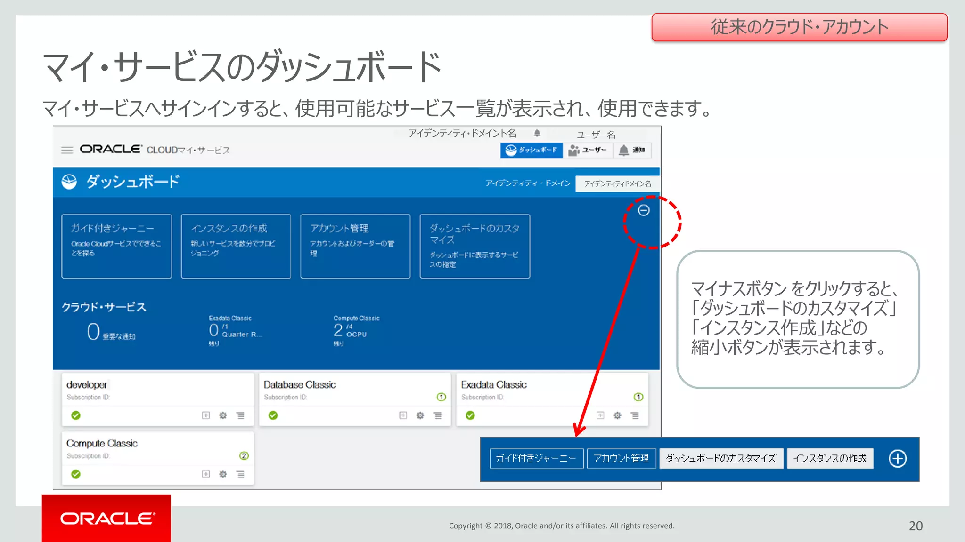The width and height of the screenshot is (965, 542).
Task: Open the developer card action menu icon
Action: point(240,415)
